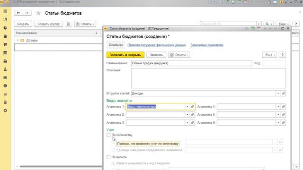Open the Аналитика 6 dropdown arrow
303x170 pixels.
[278, 123]
